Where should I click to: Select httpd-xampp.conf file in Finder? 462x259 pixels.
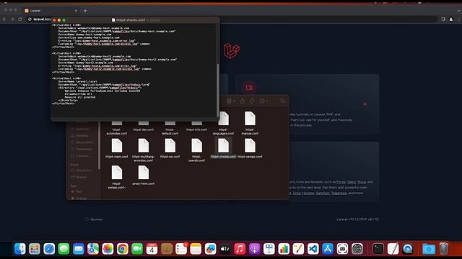pos(250,148)
